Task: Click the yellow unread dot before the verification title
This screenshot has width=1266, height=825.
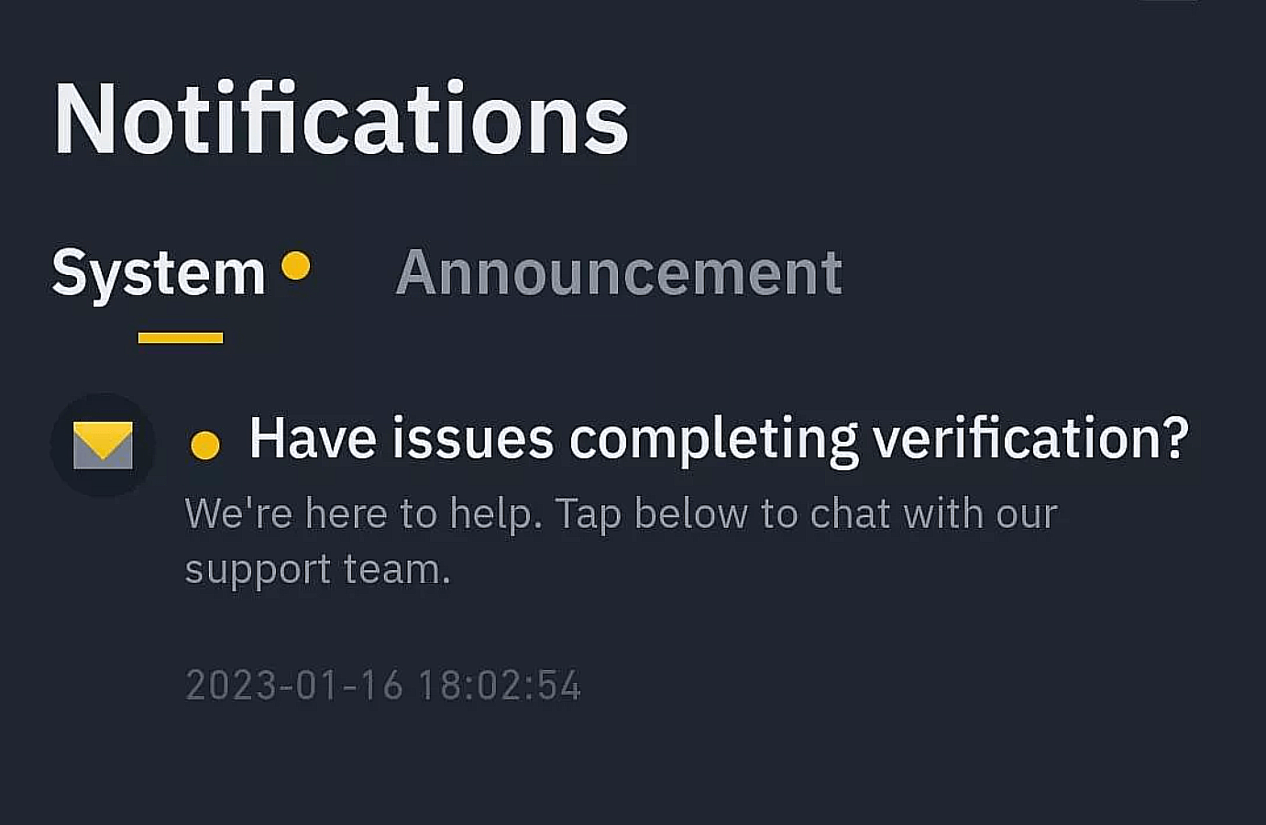Action: click(205, 445)
